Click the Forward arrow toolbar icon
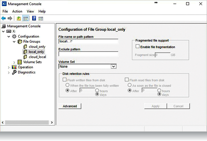Image resolution: width=207 pixels, height=141 pixels. pos(10,18)
